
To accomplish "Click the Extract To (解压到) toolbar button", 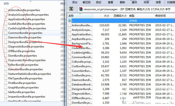I will (87, 2).
